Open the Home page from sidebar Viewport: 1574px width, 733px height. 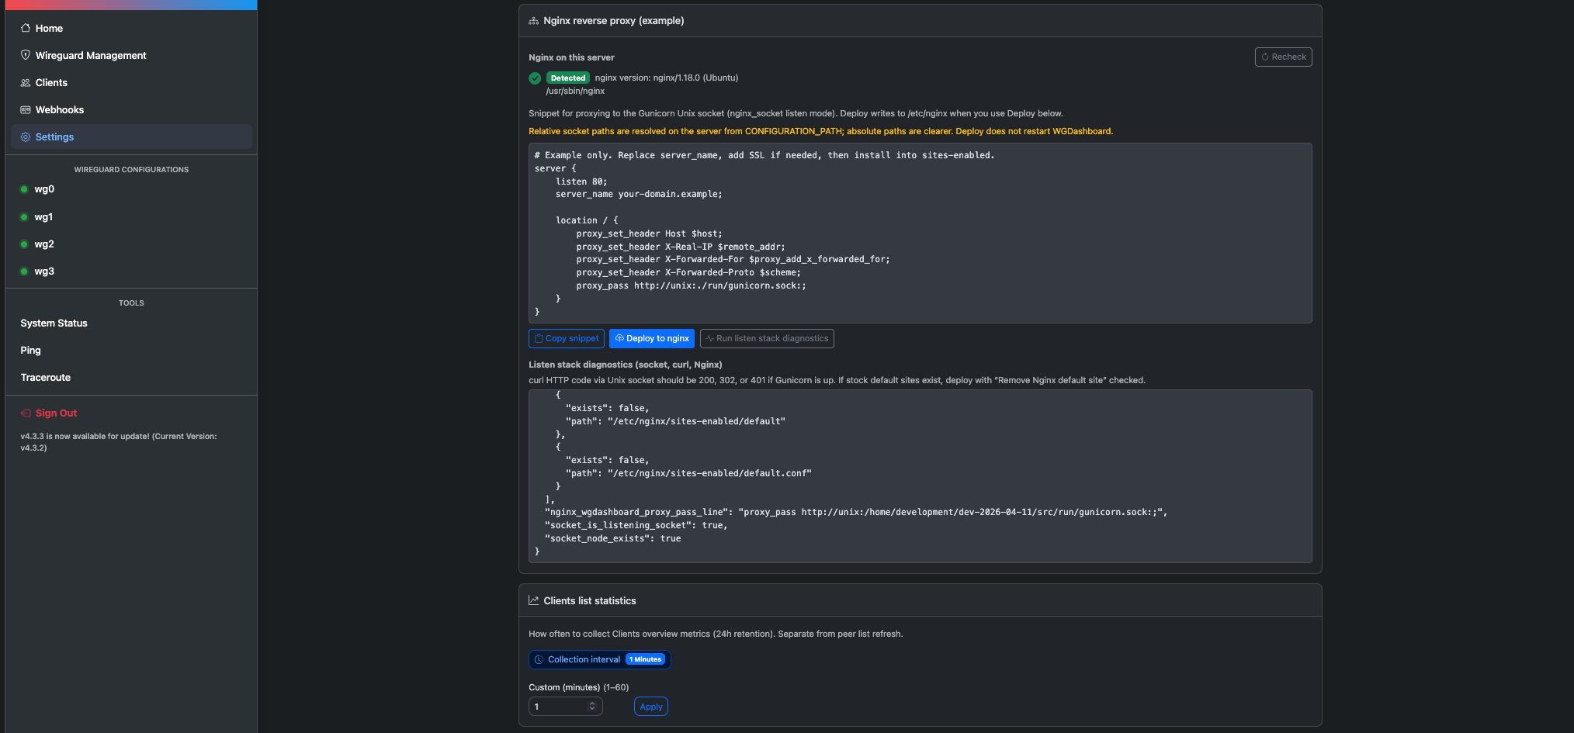[131, 28]
